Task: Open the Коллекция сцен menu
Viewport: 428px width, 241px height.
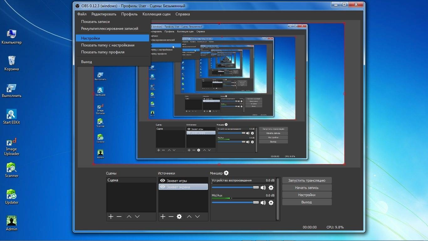Action: coord(157,14)
